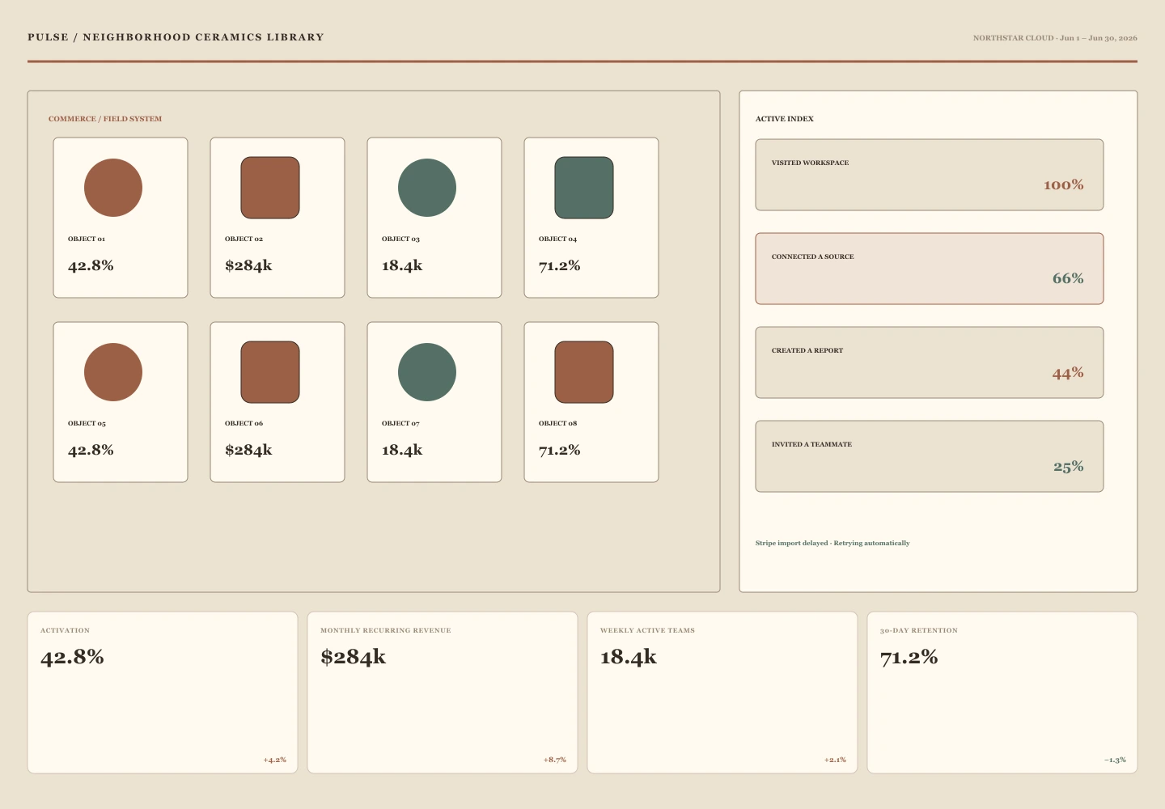
Task: Click the terracotta circle icon in Object 01
Action: (113, 188)
